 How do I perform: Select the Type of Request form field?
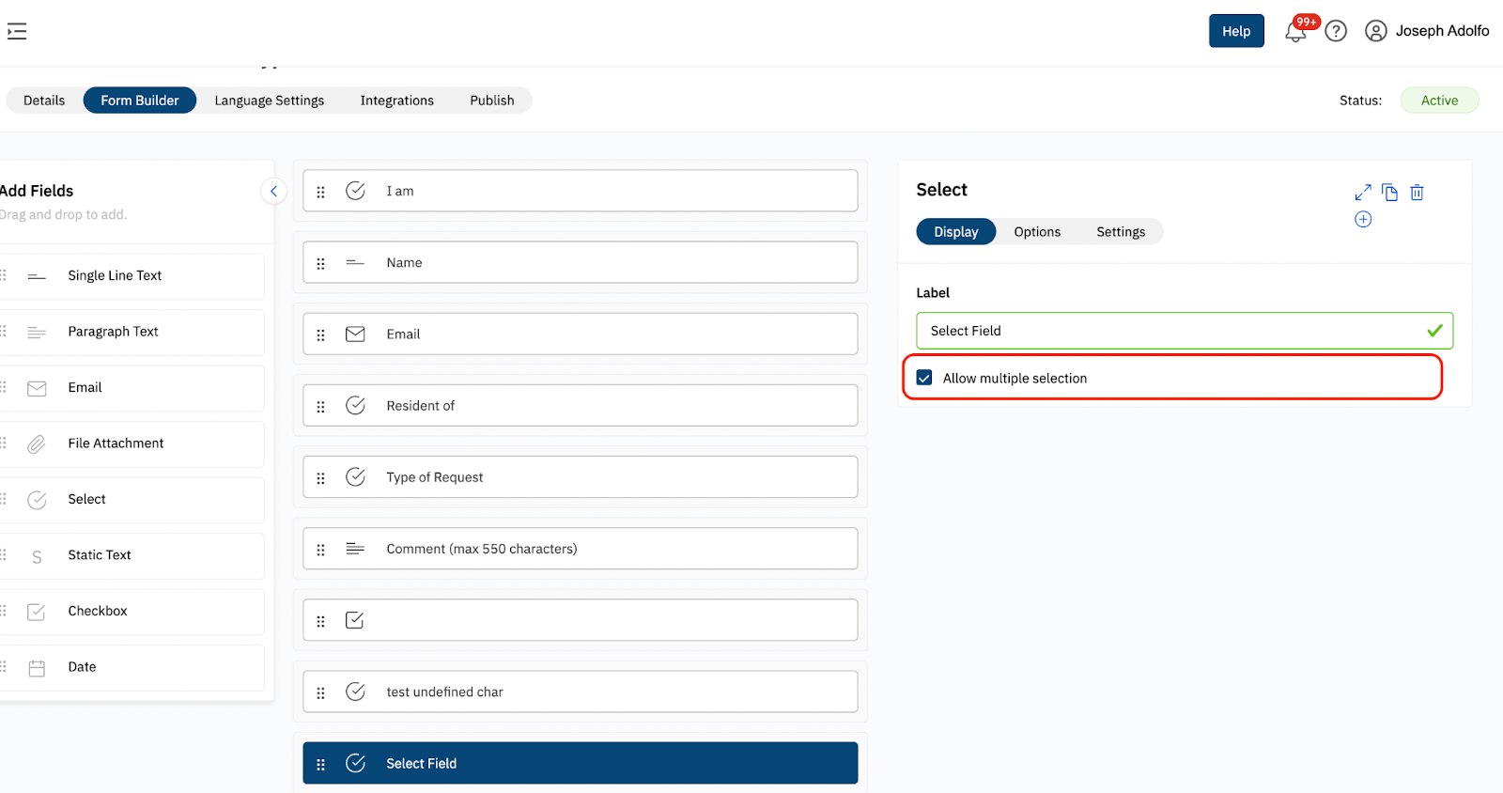pyautogui.click(x=581, y=477)
